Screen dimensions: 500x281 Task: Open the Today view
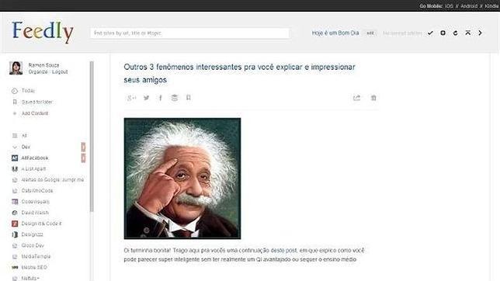pyautogui.click(x=28, y=91)
